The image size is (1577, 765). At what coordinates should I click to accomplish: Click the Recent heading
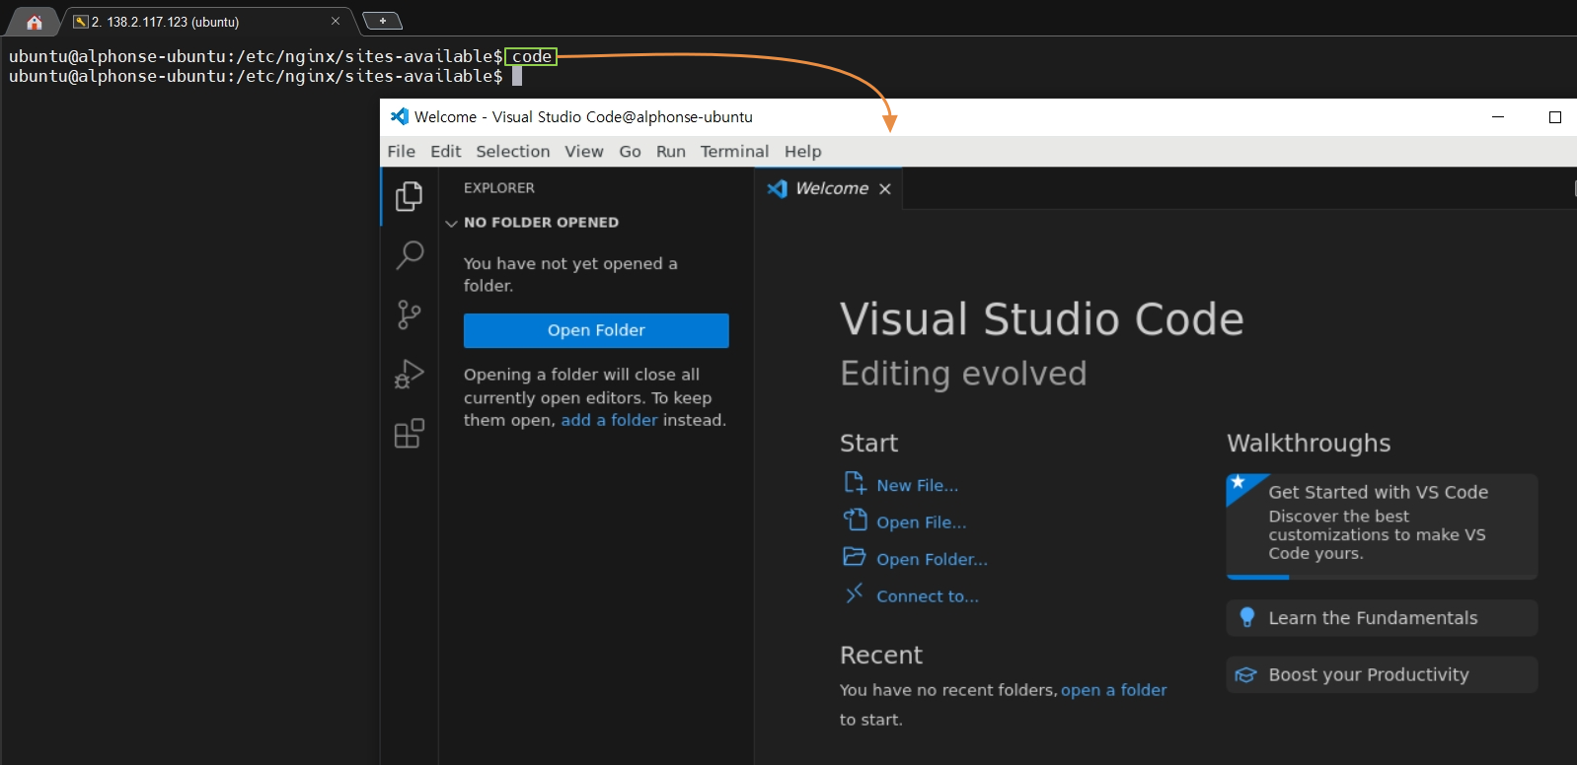coord(881,655)
